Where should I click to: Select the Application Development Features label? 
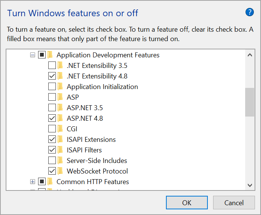click(x=108, y=55)
